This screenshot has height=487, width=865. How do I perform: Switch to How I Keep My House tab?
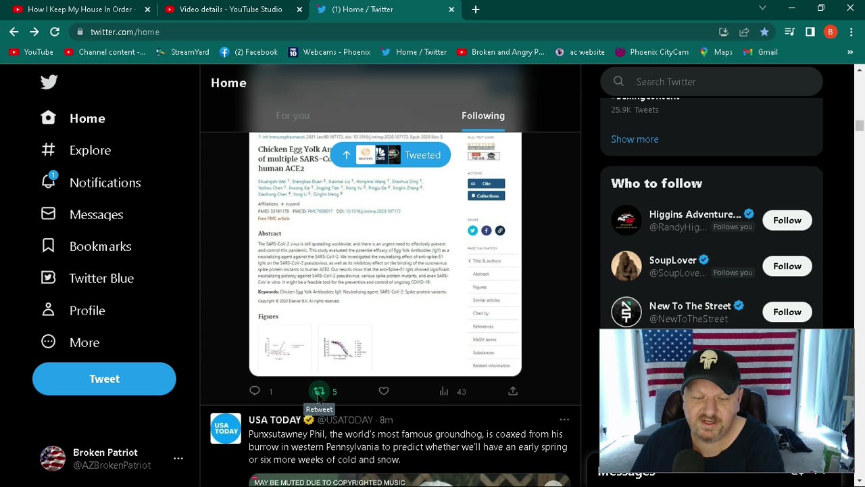pyautogui.click(x=79, y=9)
